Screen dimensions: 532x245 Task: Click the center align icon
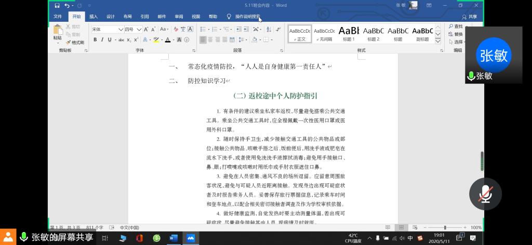point(210,39)
